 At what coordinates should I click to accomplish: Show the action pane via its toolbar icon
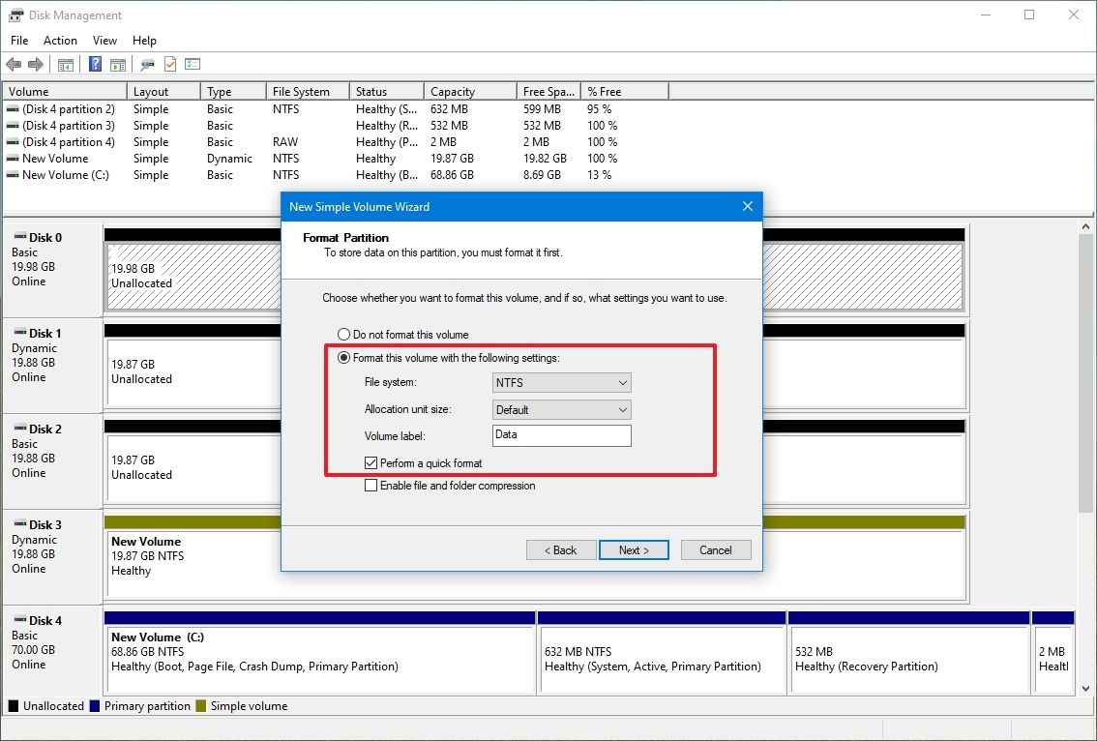coord(117,64)
